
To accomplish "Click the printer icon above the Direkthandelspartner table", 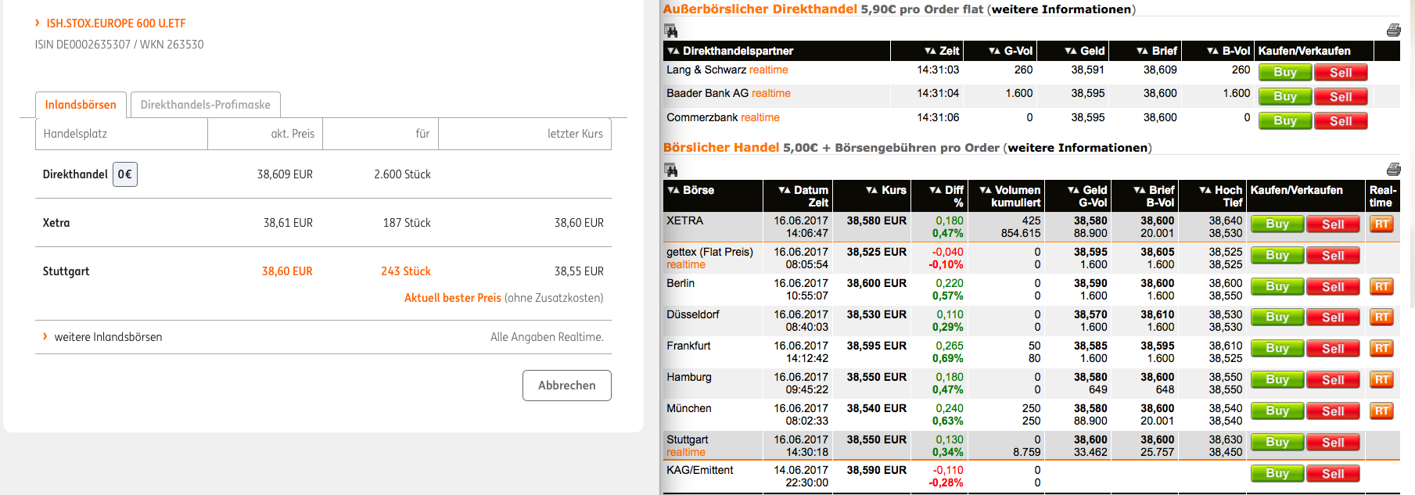I will (1393, 30).
